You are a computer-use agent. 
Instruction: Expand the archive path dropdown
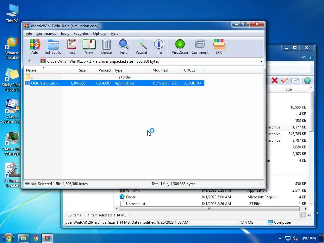click(x=261, y=61)
